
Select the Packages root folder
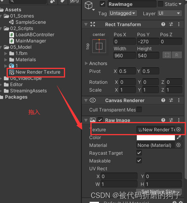[14, 97]
